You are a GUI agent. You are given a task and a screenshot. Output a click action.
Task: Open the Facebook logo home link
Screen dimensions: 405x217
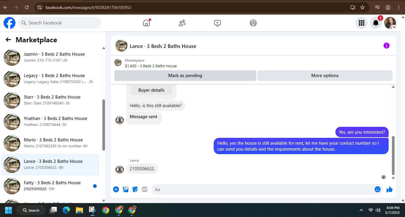click(x=10, y=23)
